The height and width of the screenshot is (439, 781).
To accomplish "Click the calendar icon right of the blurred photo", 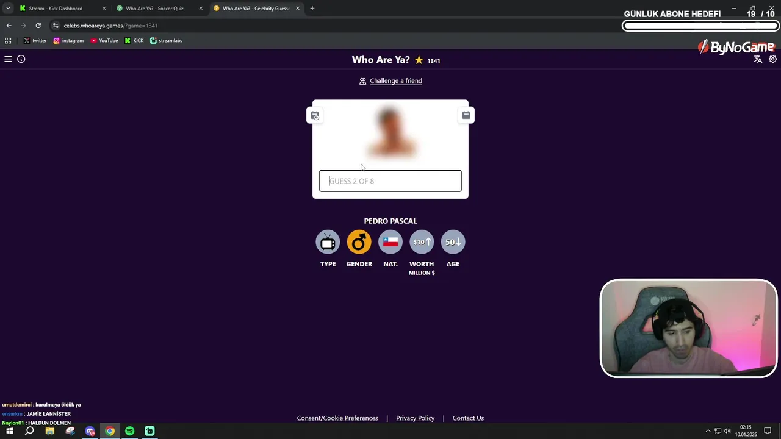I will tap(466, 115).
